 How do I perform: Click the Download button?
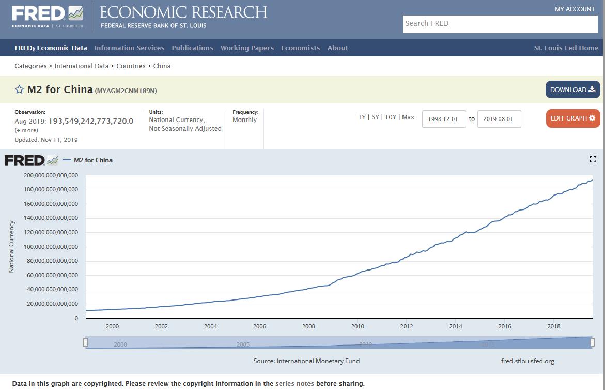572,89
